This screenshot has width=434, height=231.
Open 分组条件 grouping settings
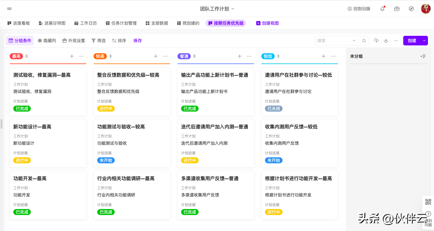click(x=20, y=41)
